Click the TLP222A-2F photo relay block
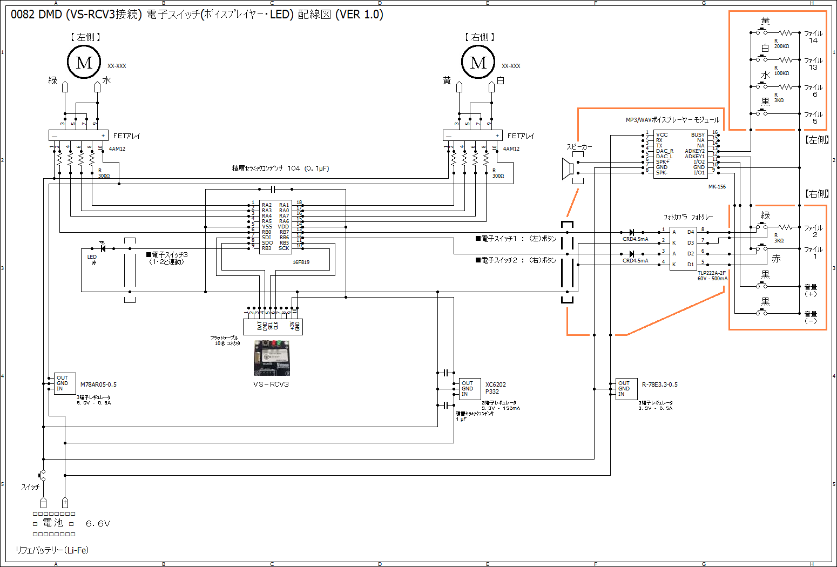 pos(683,248)
